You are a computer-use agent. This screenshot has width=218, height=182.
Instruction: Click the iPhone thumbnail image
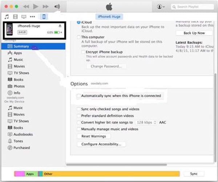9,29
